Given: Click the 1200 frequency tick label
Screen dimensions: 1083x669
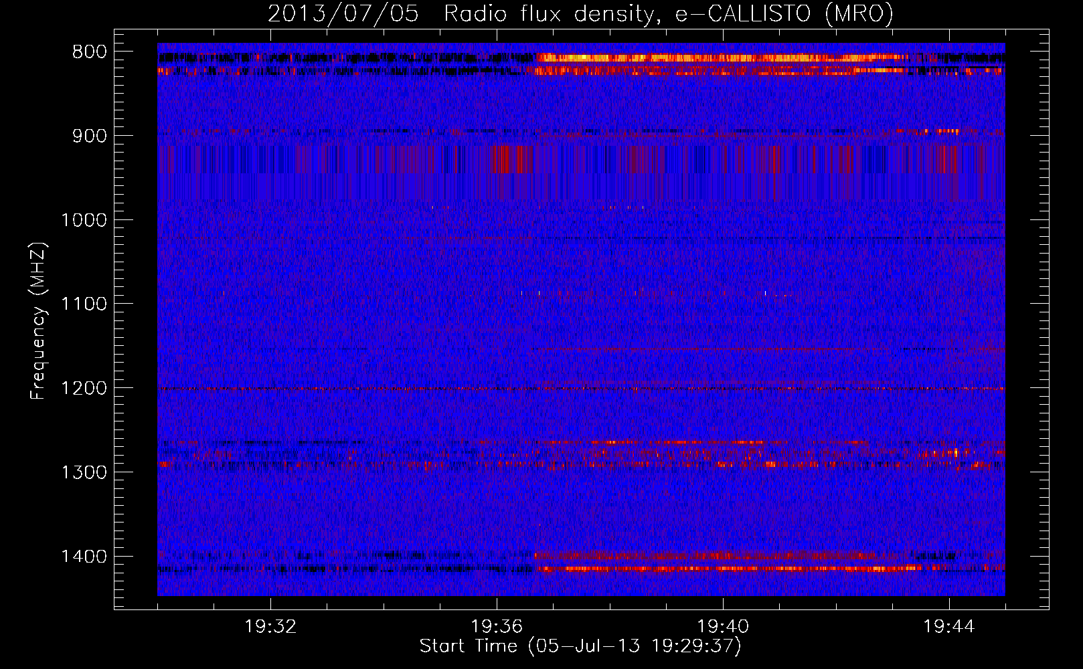Looking at the screenshot, I should click(x=84, y=389).
